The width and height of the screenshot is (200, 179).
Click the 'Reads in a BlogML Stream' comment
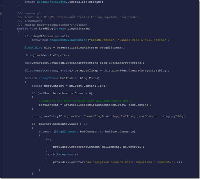pyautogui.click(x=78, y=17)
